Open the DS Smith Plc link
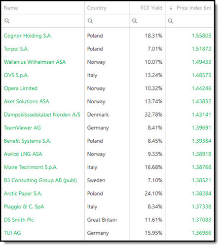Image resolution: width=221 pixels, height=247 pixels. click(x=19, y=220)
